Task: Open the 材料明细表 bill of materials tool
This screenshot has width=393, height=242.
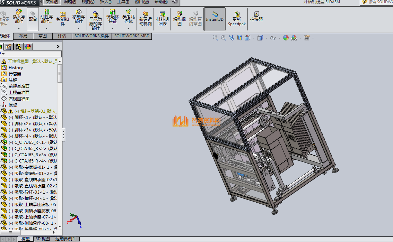Action: pyautogui.click(x=162, y=18)
